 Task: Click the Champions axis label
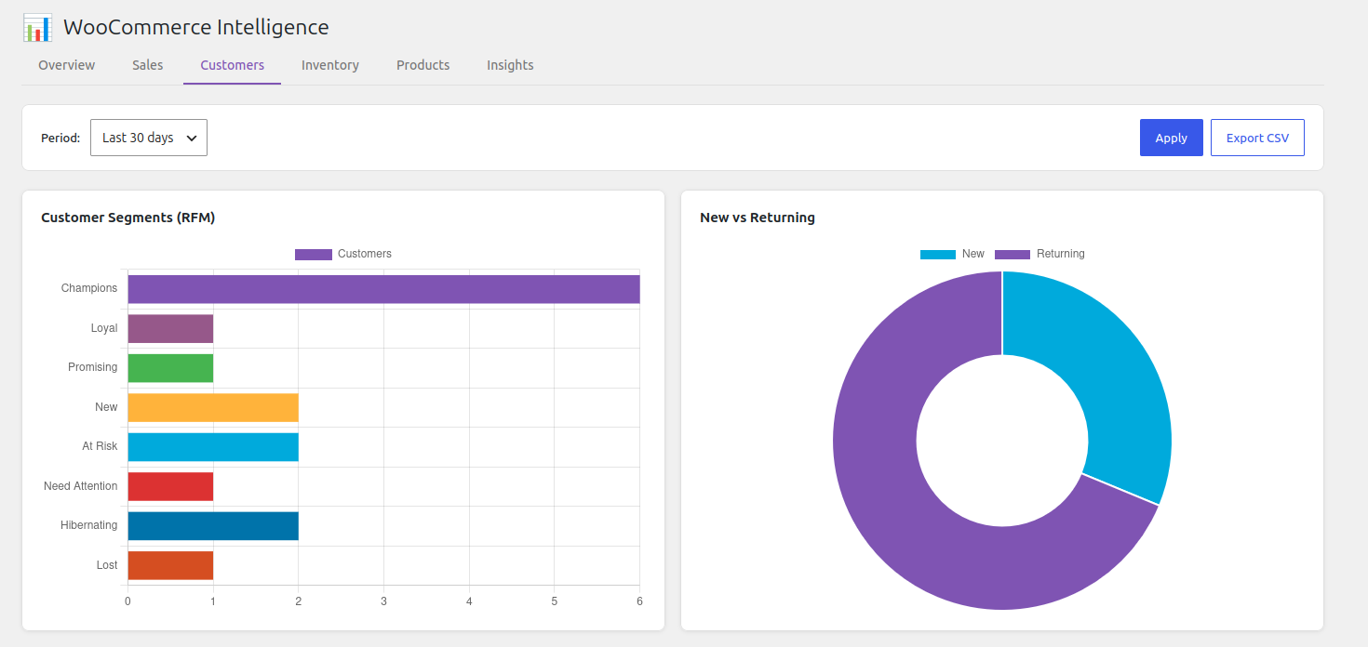coord(89,288)
